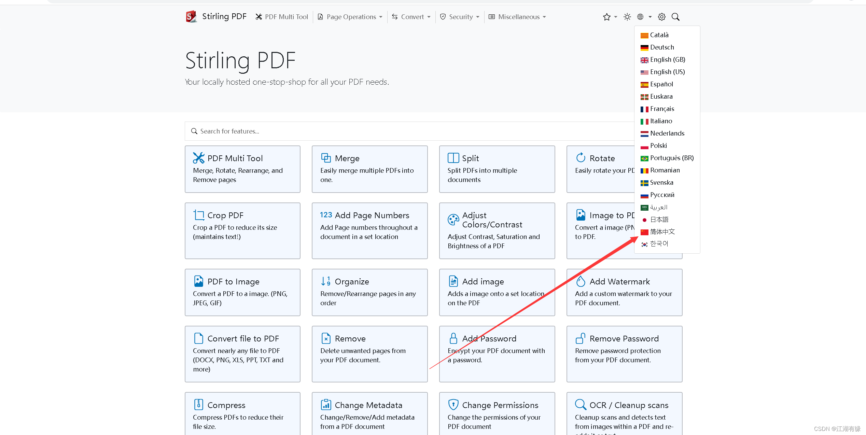The width and height of the screenshot is (866, 435).
Task: Click the Add Page Numbers 123 icon
Action: coord(326,215)
